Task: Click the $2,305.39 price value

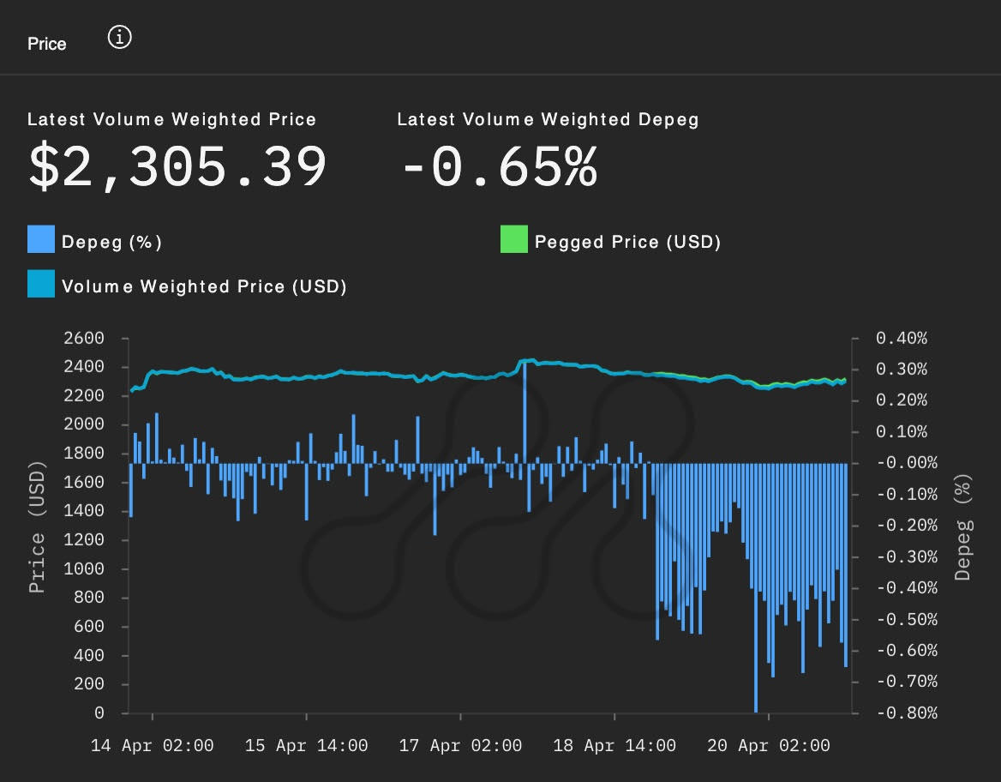Action: [x=177, y=166]
